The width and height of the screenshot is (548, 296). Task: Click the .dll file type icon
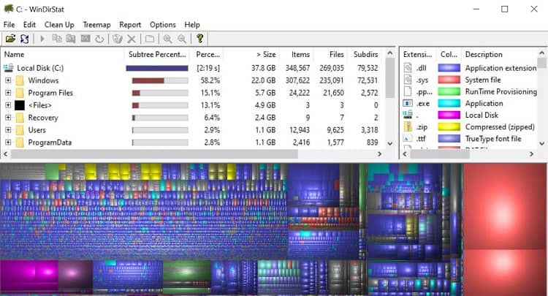pyautogui.click(x=408, y=67)
